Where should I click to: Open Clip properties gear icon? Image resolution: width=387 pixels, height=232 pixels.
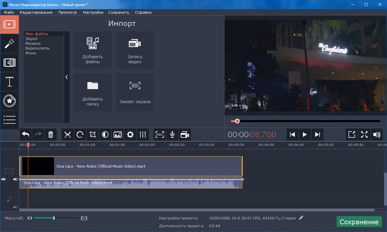click(131, 135)
